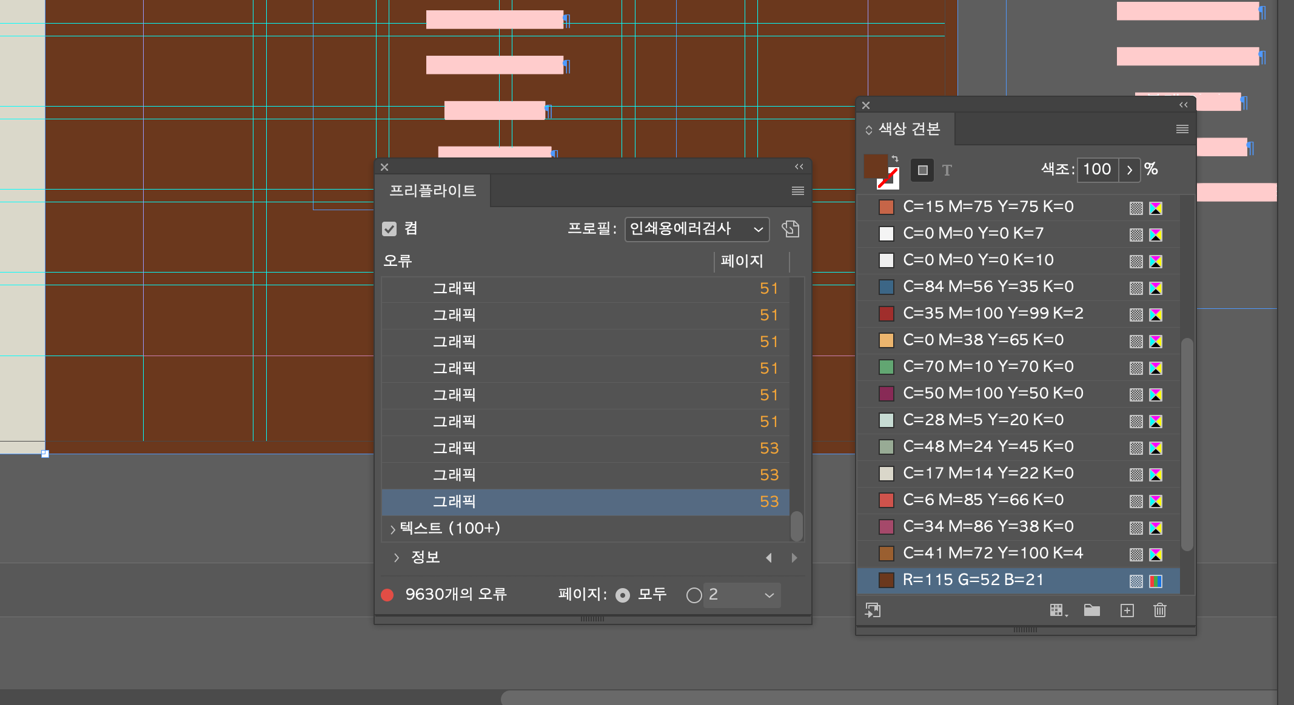Click the New Swatch icon
The height and width of the screenshot is (705, 1294).
click(1127, 611)
